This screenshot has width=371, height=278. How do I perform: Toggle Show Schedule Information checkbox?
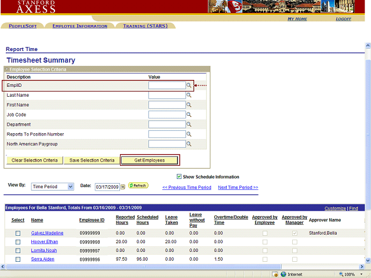pyautogui.click(x=179, y=177)
